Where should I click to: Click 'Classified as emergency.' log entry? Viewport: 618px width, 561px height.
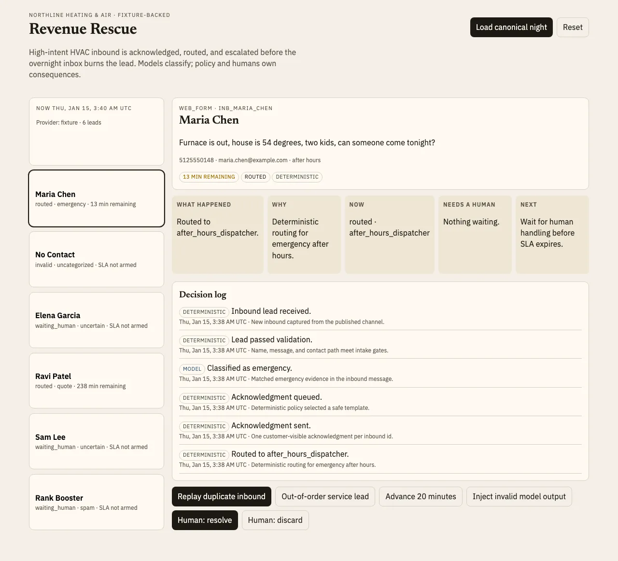(380, 373)
